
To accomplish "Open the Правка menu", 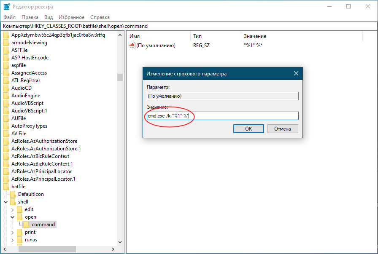I will pos(30,17).
